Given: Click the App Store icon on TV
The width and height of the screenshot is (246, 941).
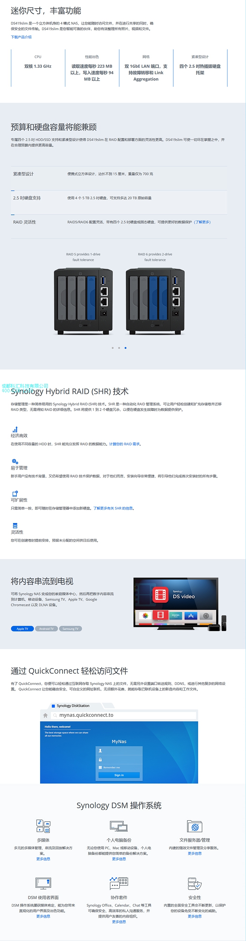Looking at the screenshot, I should coord(190,616).
